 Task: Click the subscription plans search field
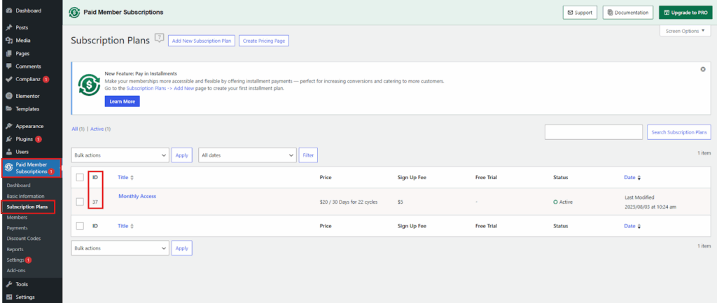pos(593,132)
